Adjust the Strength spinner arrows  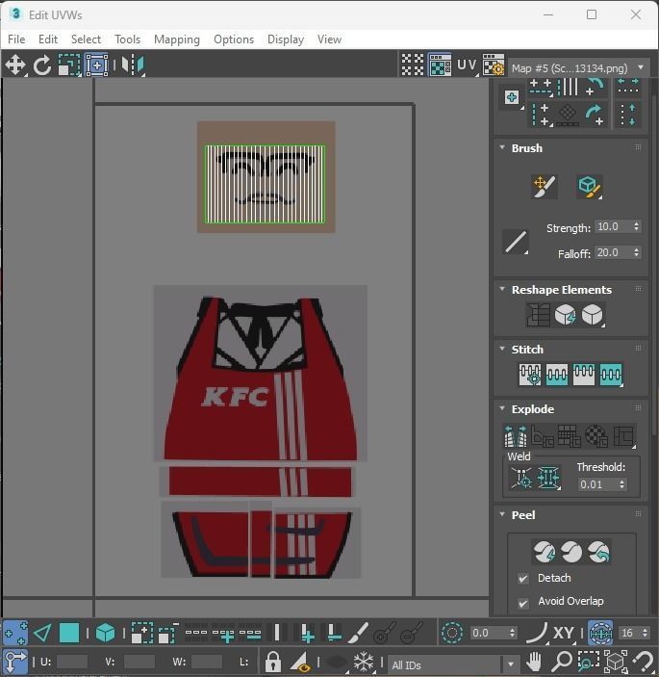(x=637, y=226)
